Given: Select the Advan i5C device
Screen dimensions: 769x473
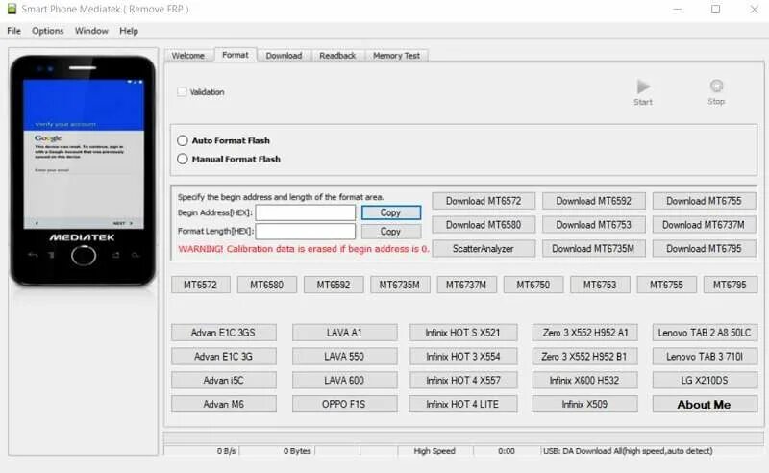Looking at the screenshot, I should point(224,381).
